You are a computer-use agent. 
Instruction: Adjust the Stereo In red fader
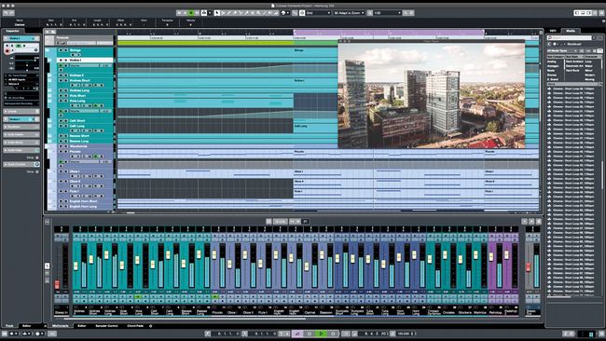coord(57,284)
